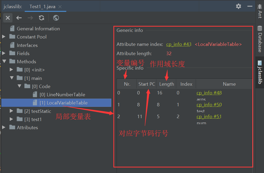Viewport: 264px width, 173px height.
Task: Click the reload refresh icon
Action: coord(41,18)
